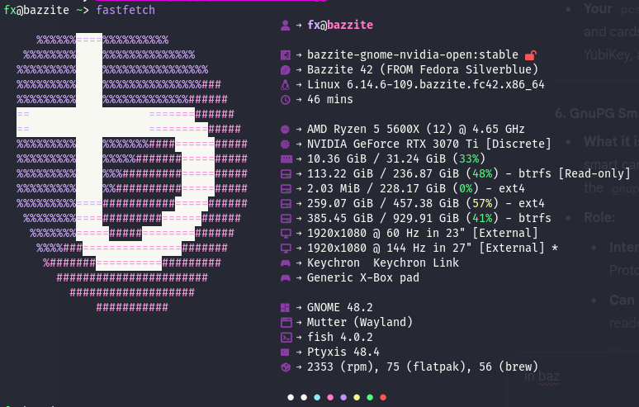Click the shell prompt icon beside fish 4.0.2

coord(286,338)
